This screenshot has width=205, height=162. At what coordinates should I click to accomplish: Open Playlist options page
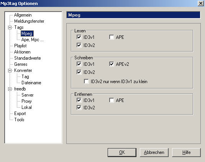click(20, 46)
